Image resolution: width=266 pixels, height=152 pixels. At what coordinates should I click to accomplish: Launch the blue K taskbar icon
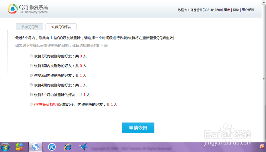coord(52,147)
